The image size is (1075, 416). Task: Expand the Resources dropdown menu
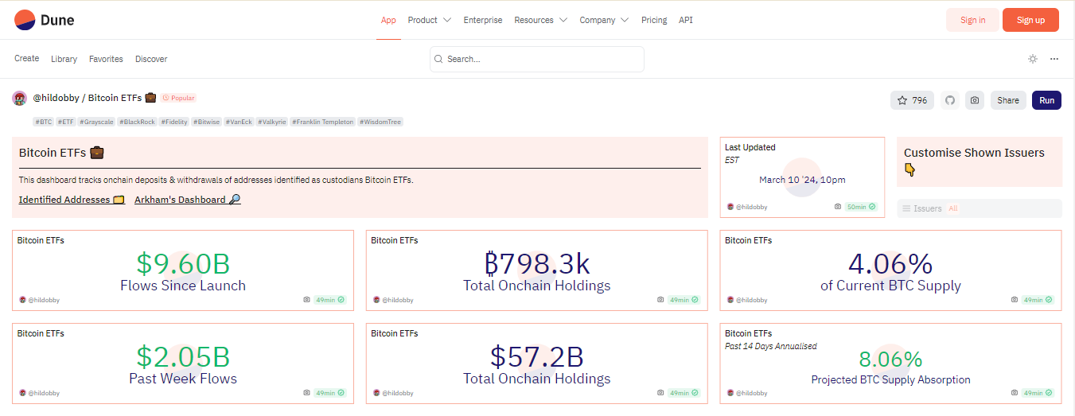541,20
